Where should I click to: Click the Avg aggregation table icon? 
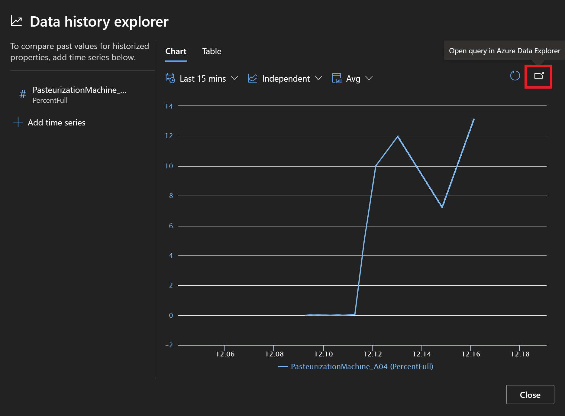click(x=337, y=78)
